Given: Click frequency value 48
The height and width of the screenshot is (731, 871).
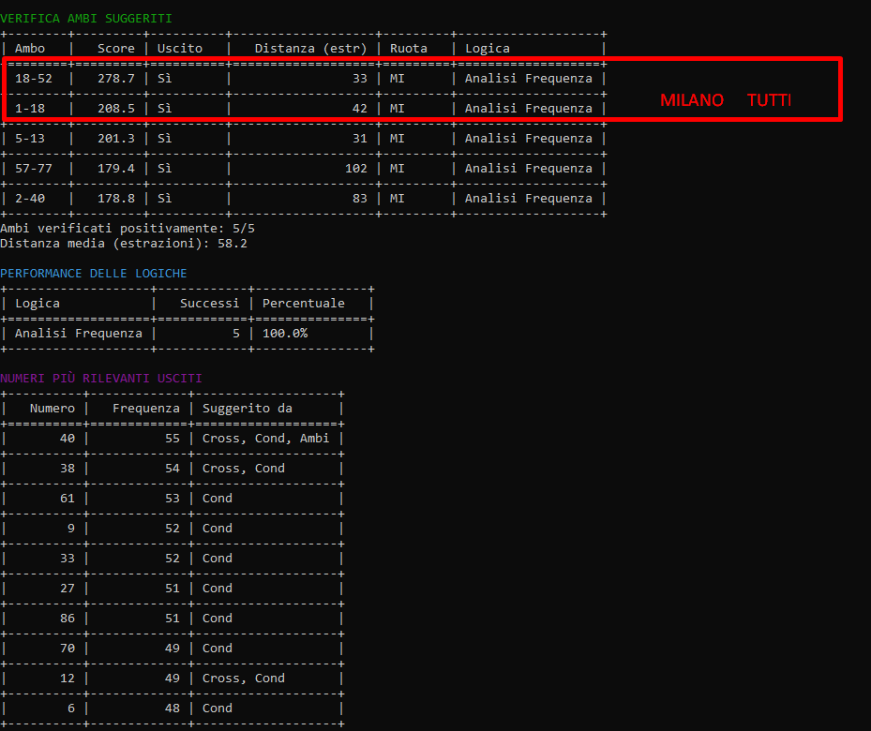Looking at the screenshot, I should pos(173,708).
